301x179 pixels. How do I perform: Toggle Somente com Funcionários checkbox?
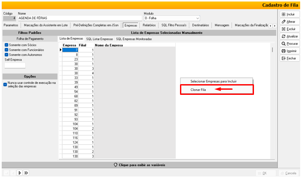click(x=6, y=50)
